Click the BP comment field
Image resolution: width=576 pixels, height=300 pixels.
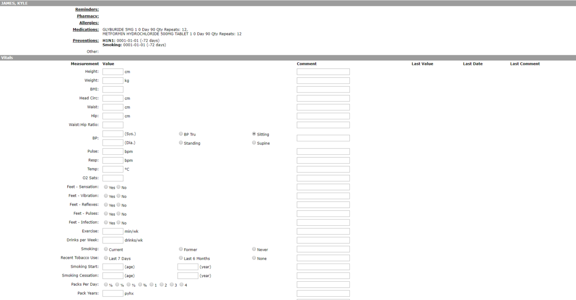(x=323, y=138)
